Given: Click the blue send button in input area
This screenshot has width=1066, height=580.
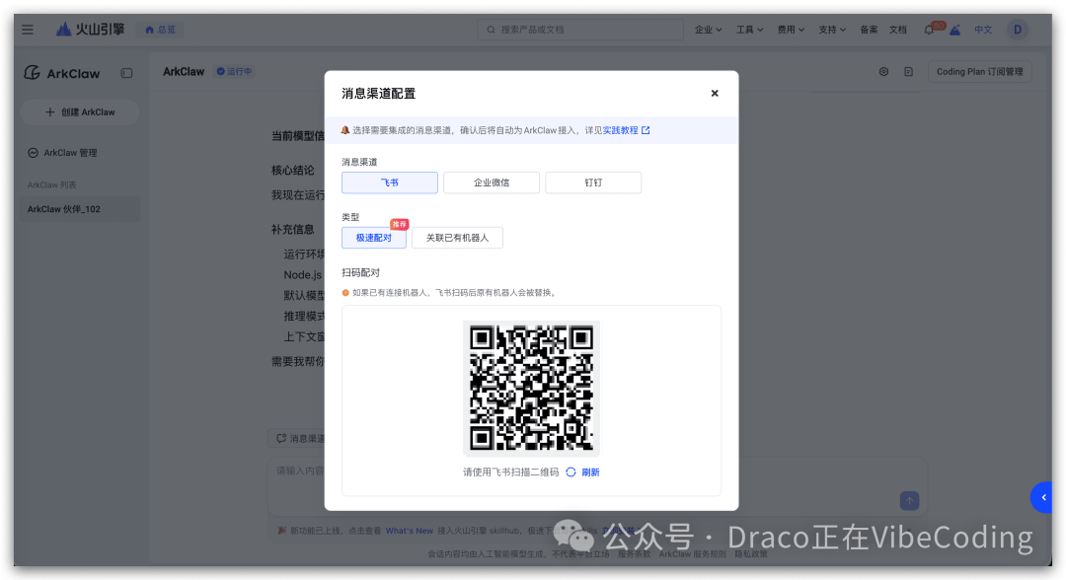Looking at the screenshot, I should point(907,501).
